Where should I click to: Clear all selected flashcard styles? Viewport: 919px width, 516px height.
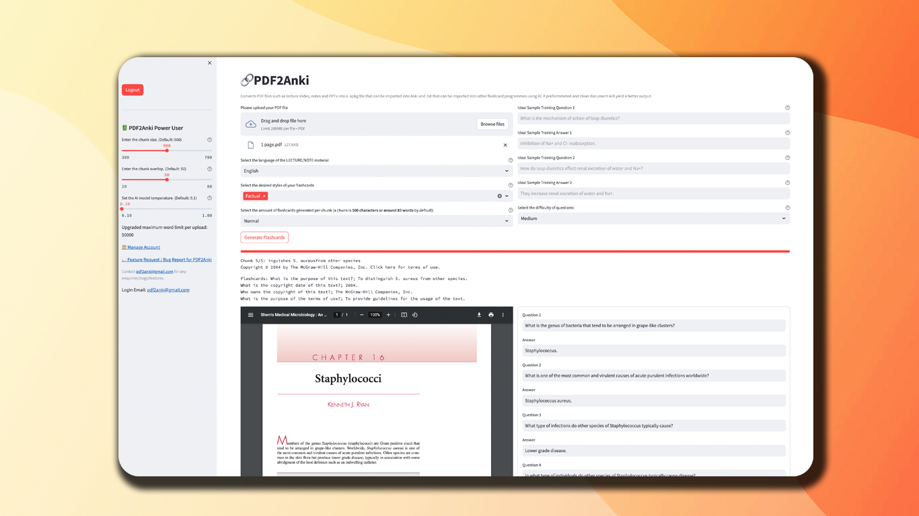pyautogui.click(x=499, y=196)
